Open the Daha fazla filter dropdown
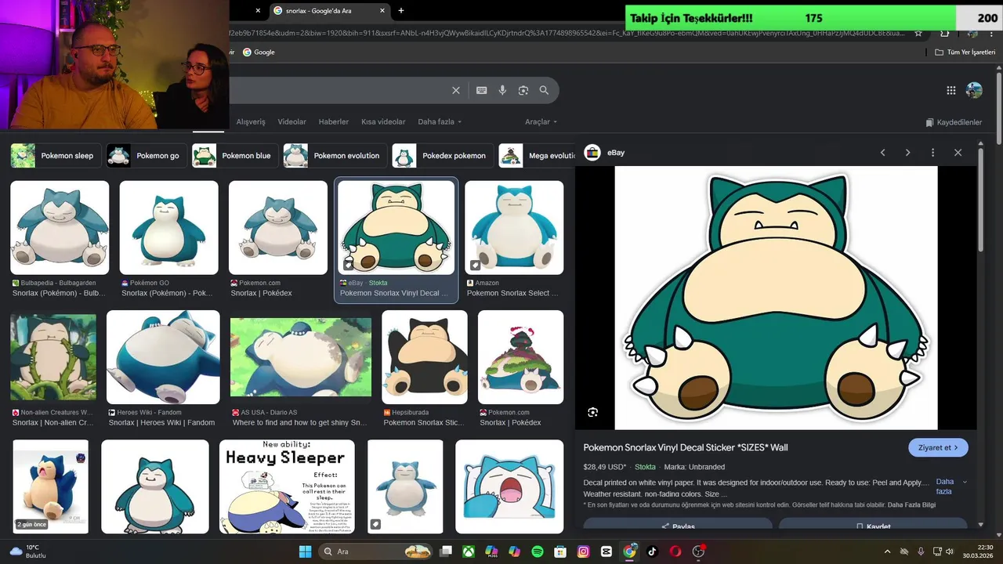The height and width of the screenshot is (564, 1003). tap(440, 122)
